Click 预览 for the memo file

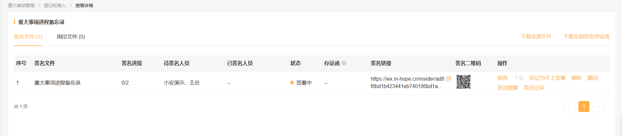tap(502, 78)
